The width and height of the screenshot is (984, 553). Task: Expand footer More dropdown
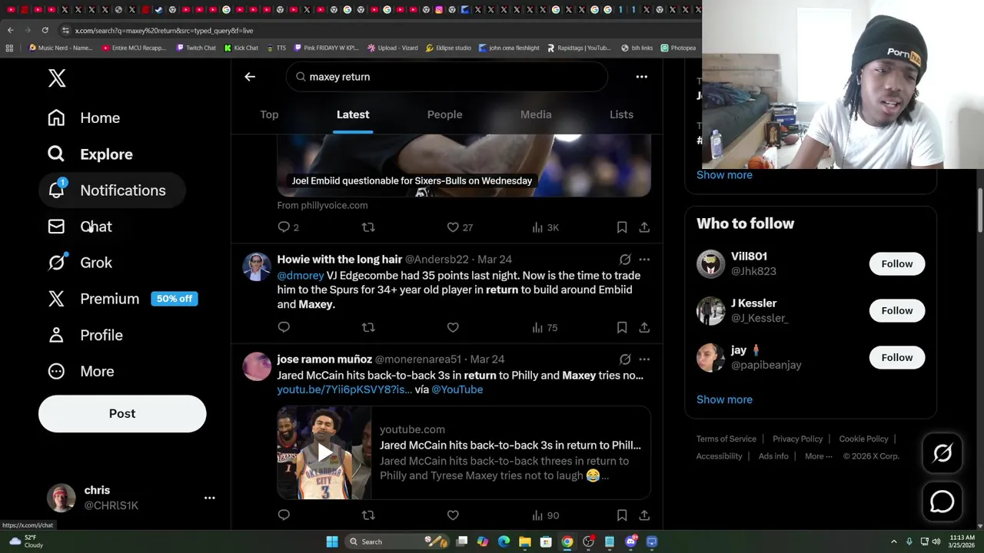818,456
